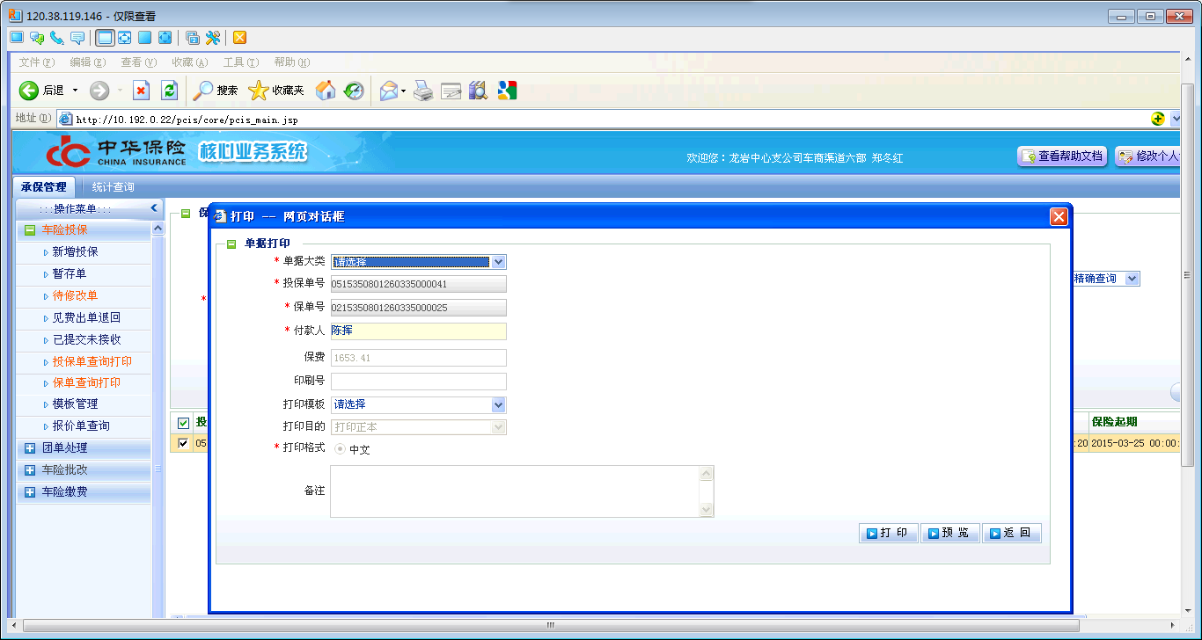Expand the 团单处理 menu group
The height and width of the screenshot is (640, 1202).
click(x=30, y=448)
